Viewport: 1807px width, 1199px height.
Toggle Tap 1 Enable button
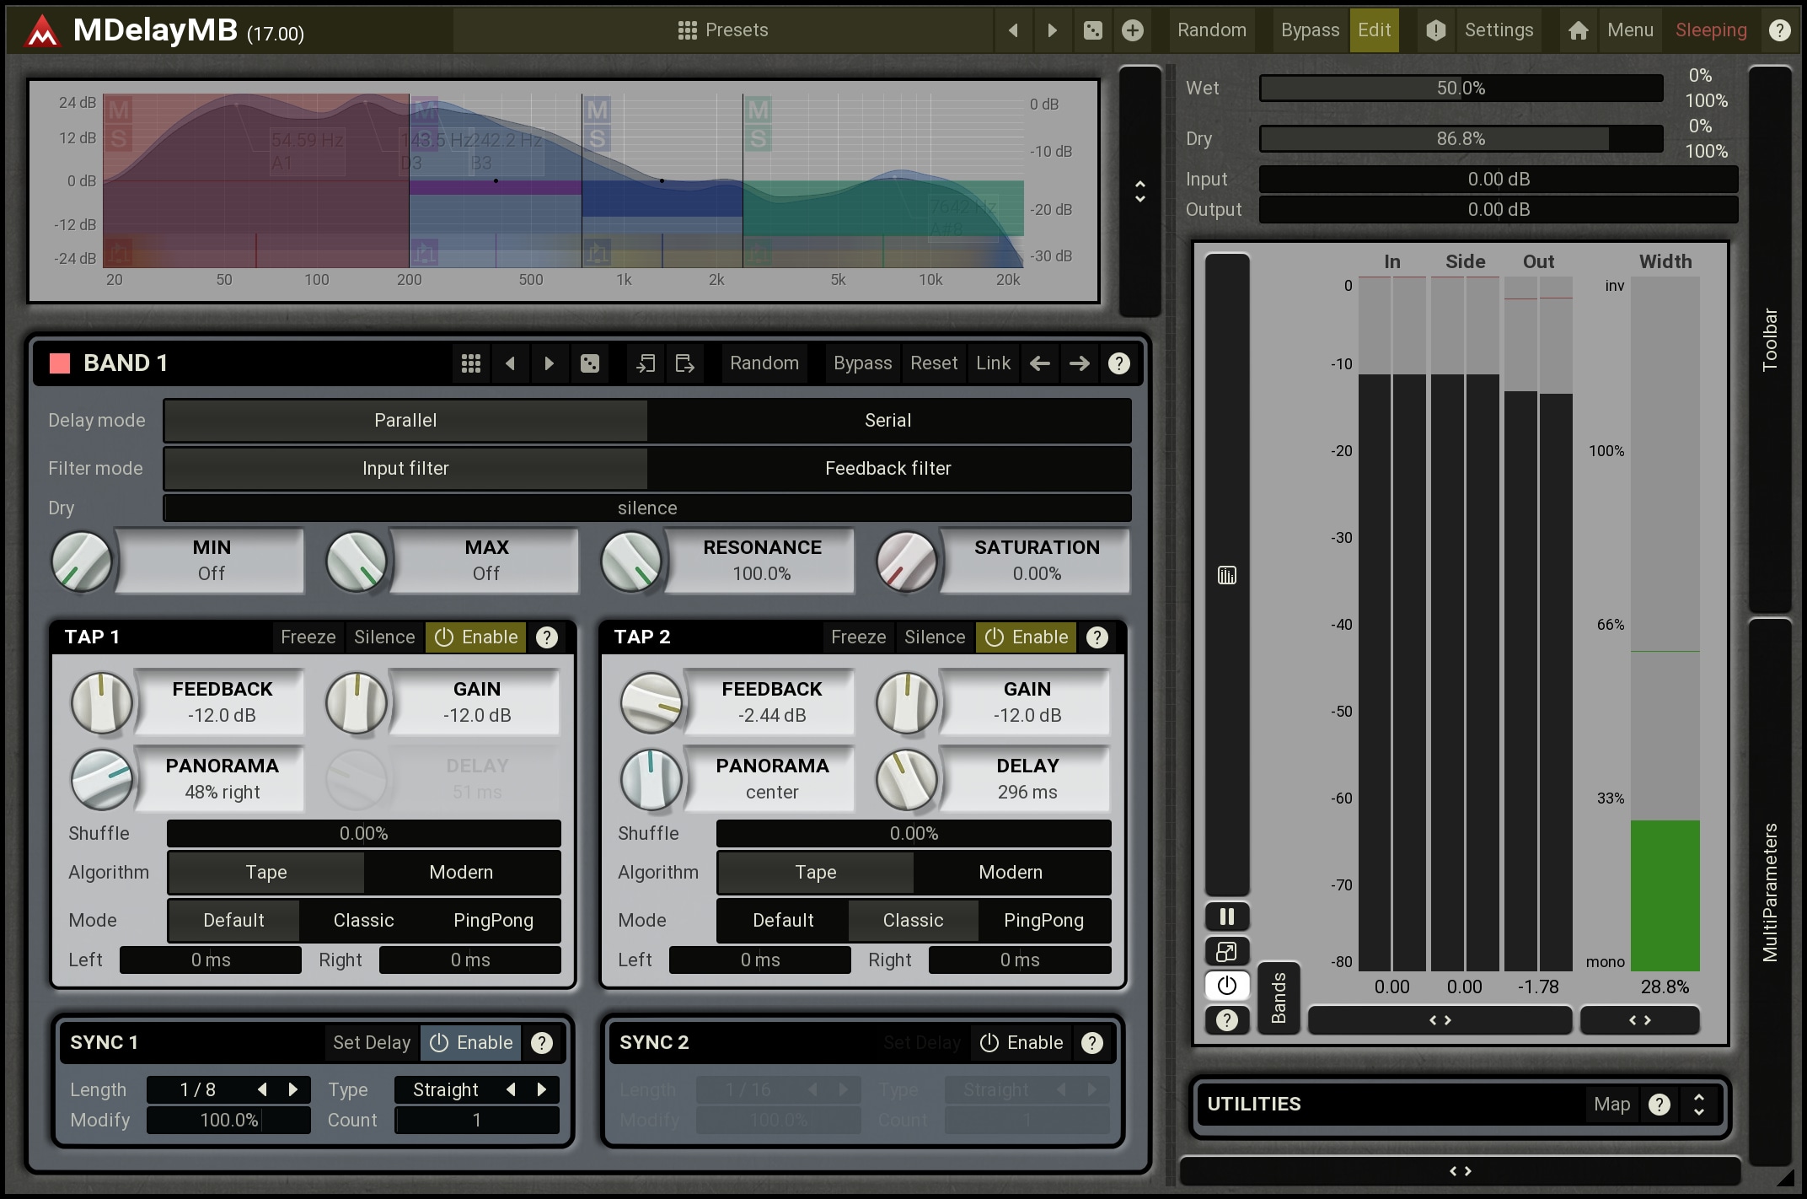click(476, 637)
